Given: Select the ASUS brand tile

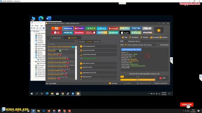Looking at the screenshot, I should pos(147,28).
